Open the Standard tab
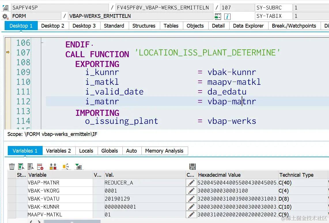The image size is (329, 223). pos(114,26)
